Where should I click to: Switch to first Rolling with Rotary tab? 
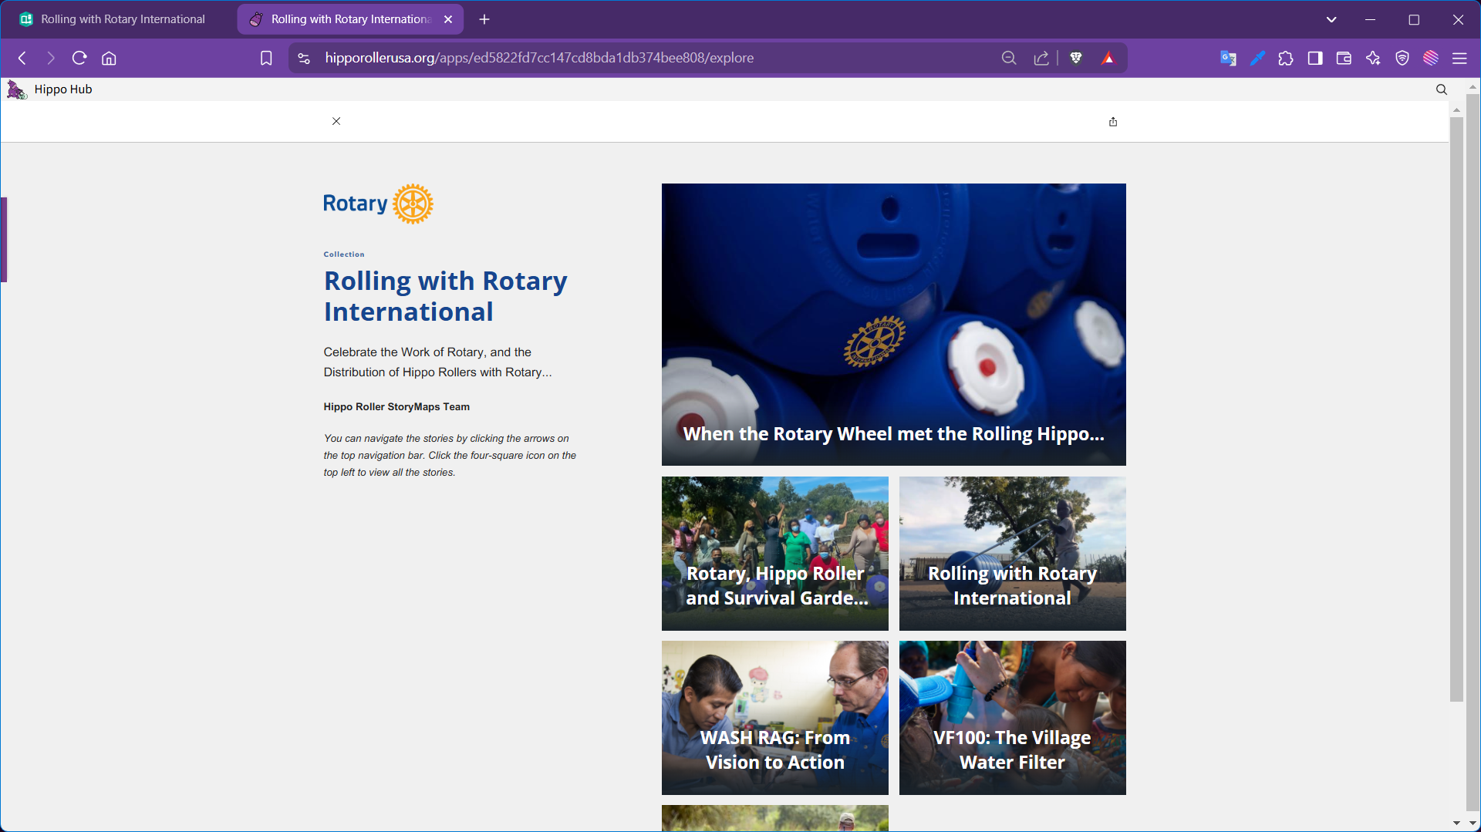120,19
